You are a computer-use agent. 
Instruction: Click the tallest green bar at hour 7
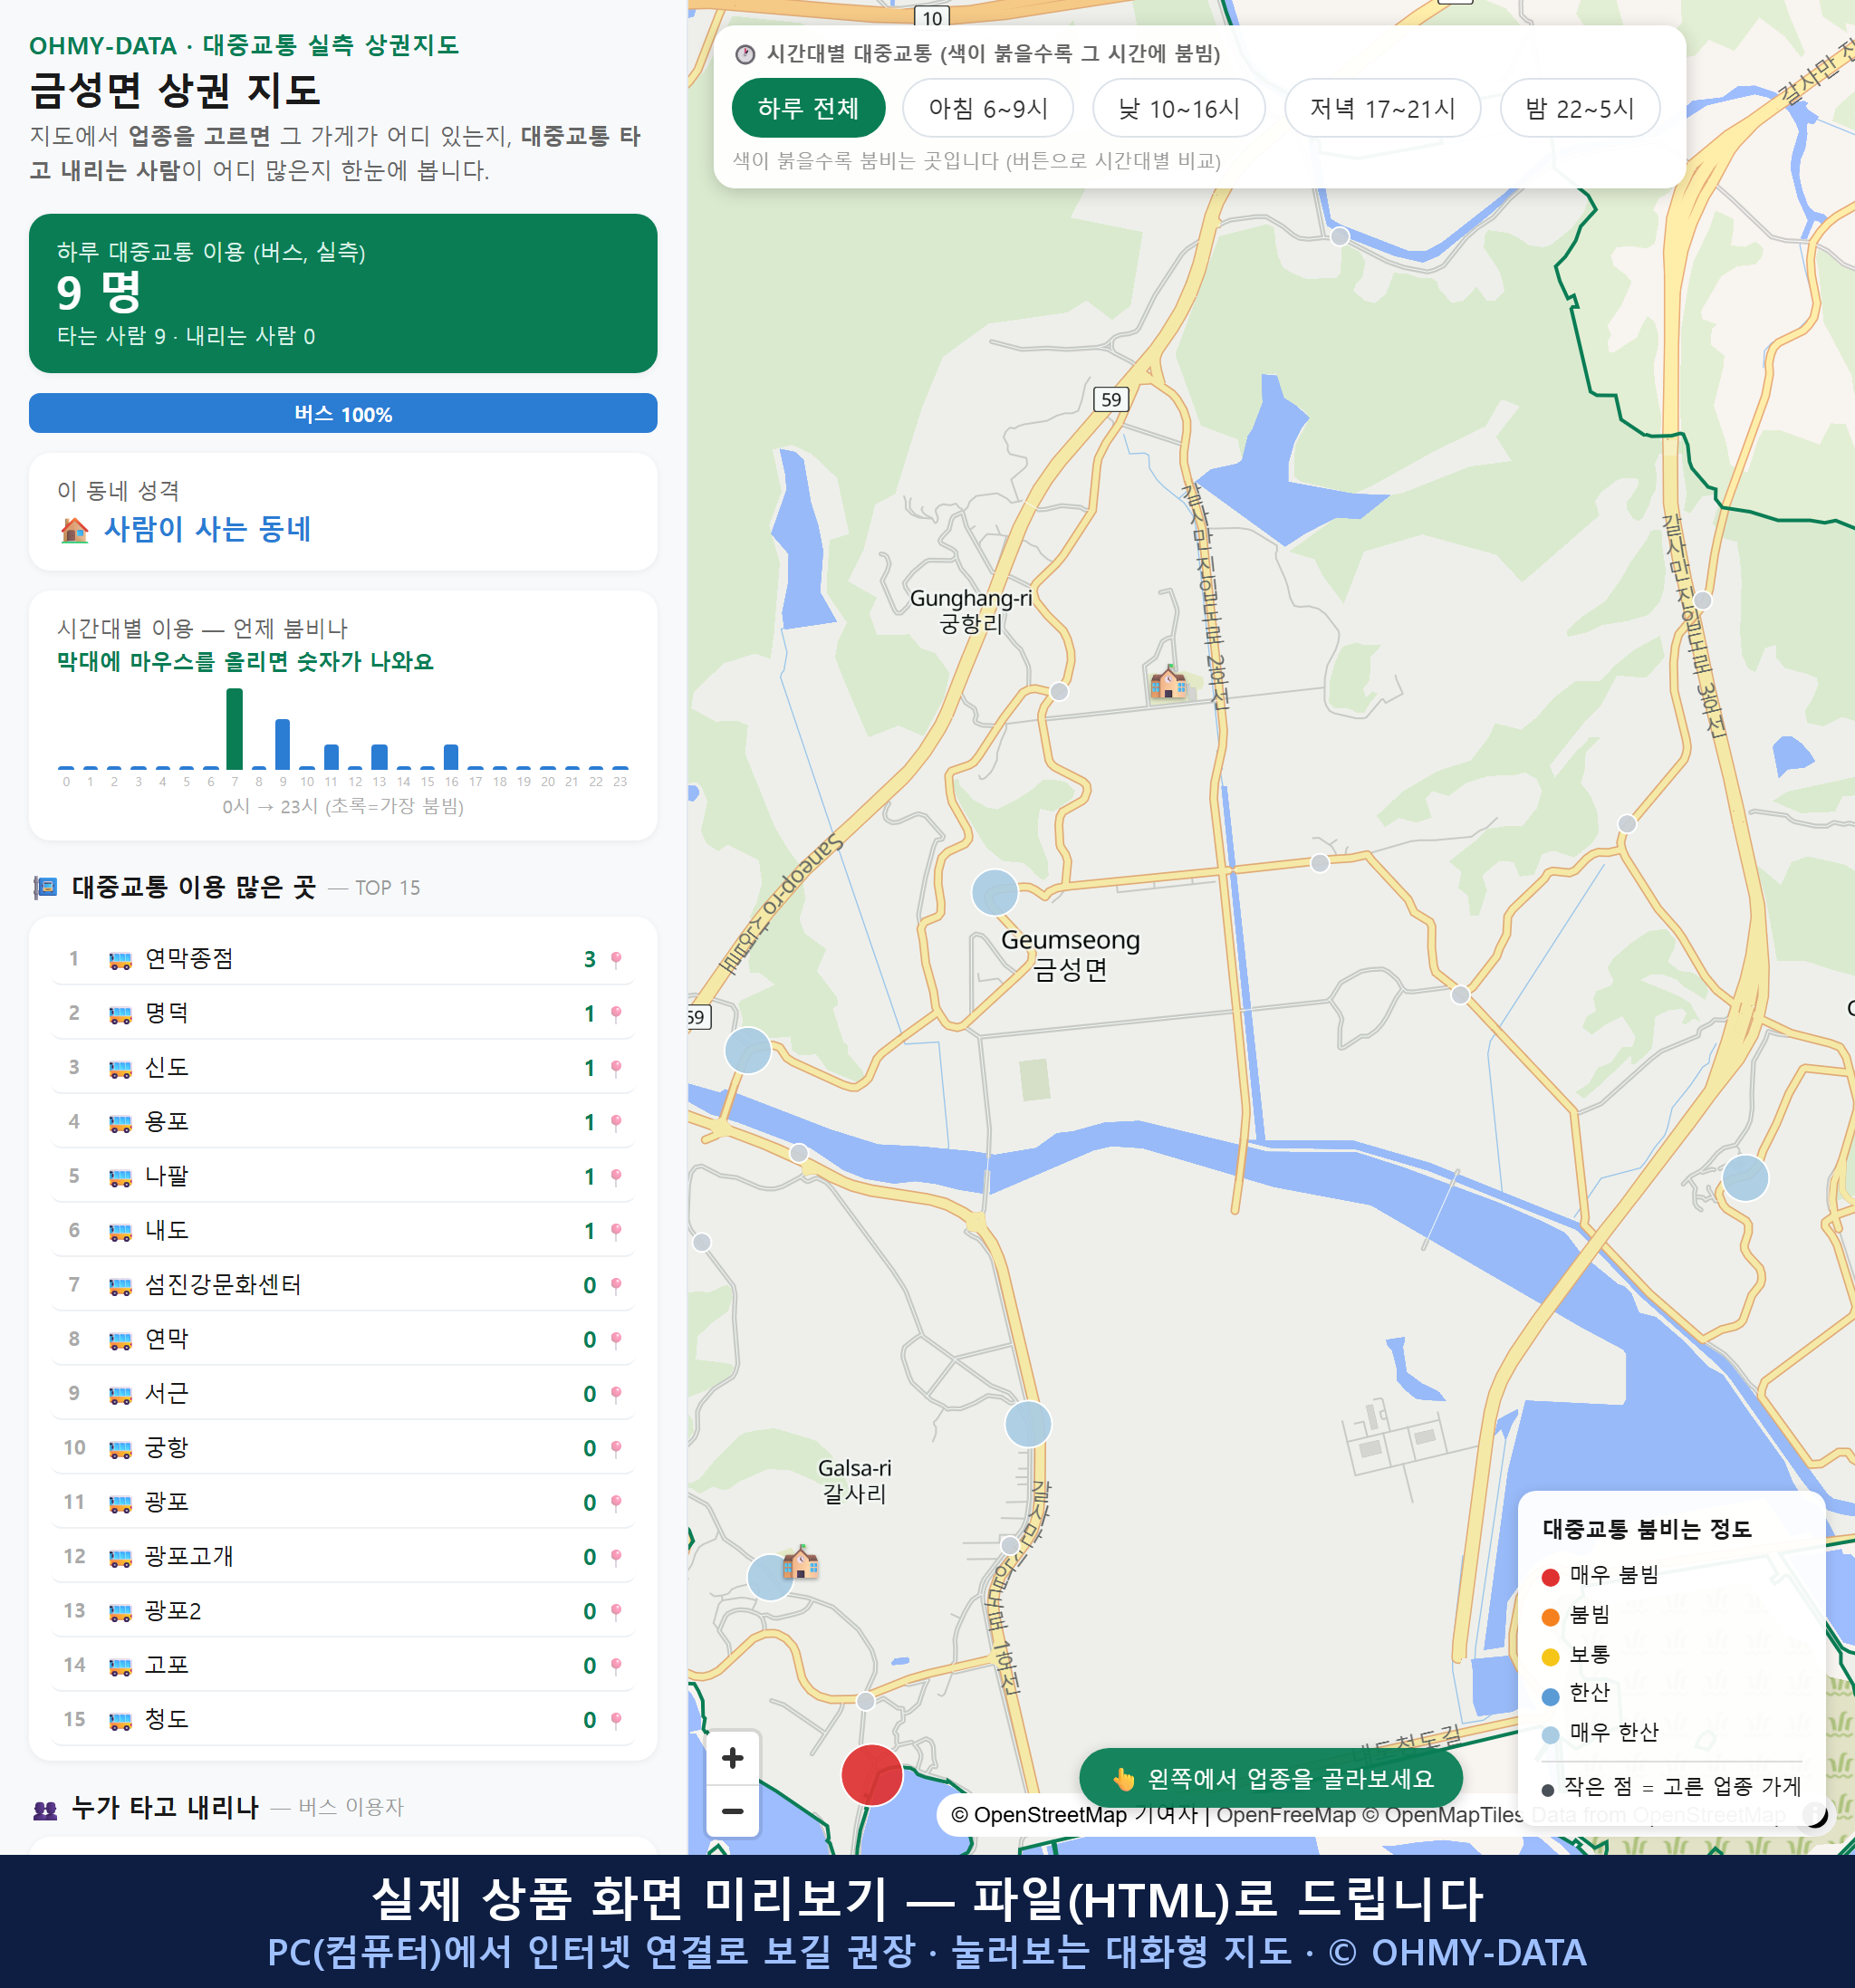click(235, 728)
